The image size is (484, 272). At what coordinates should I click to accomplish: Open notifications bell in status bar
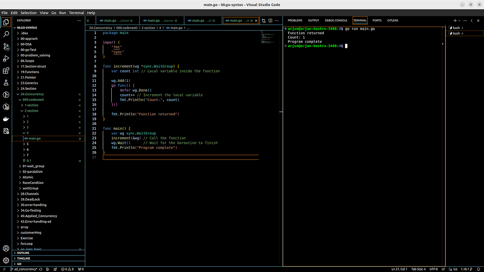(x=479, y=269)
